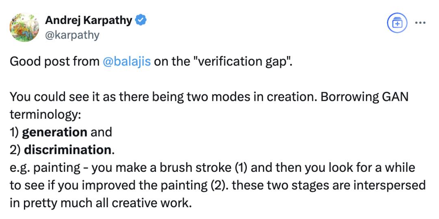The width and height of the screenshot is (439, 219).
Task: Click the circular add-to-collection plus icon
Action: point(396,23)
